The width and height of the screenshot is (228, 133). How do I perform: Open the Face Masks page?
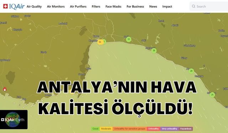(x=113, y=6)
